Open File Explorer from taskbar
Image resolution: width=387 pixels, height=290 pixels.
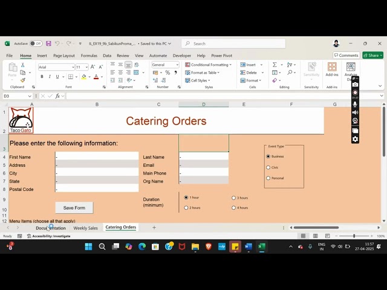pos(195,246)
